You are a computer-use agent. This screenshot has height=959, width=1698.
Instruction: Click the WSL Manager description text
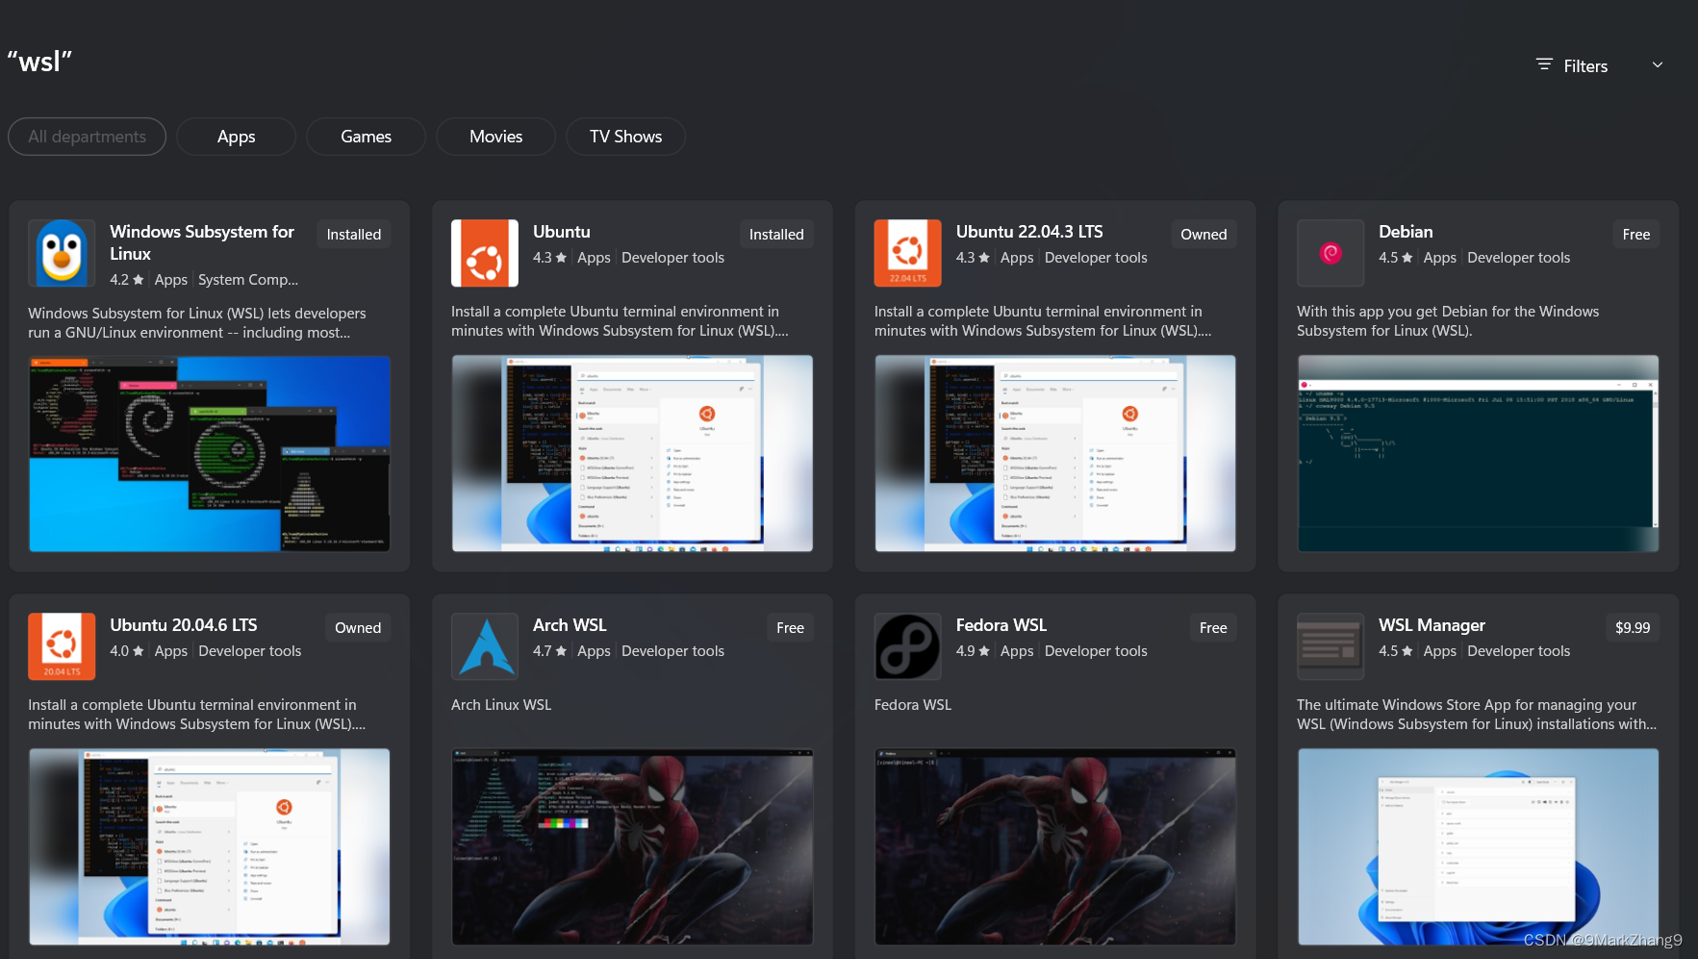pyautogui.click(x=1477, y=715)
